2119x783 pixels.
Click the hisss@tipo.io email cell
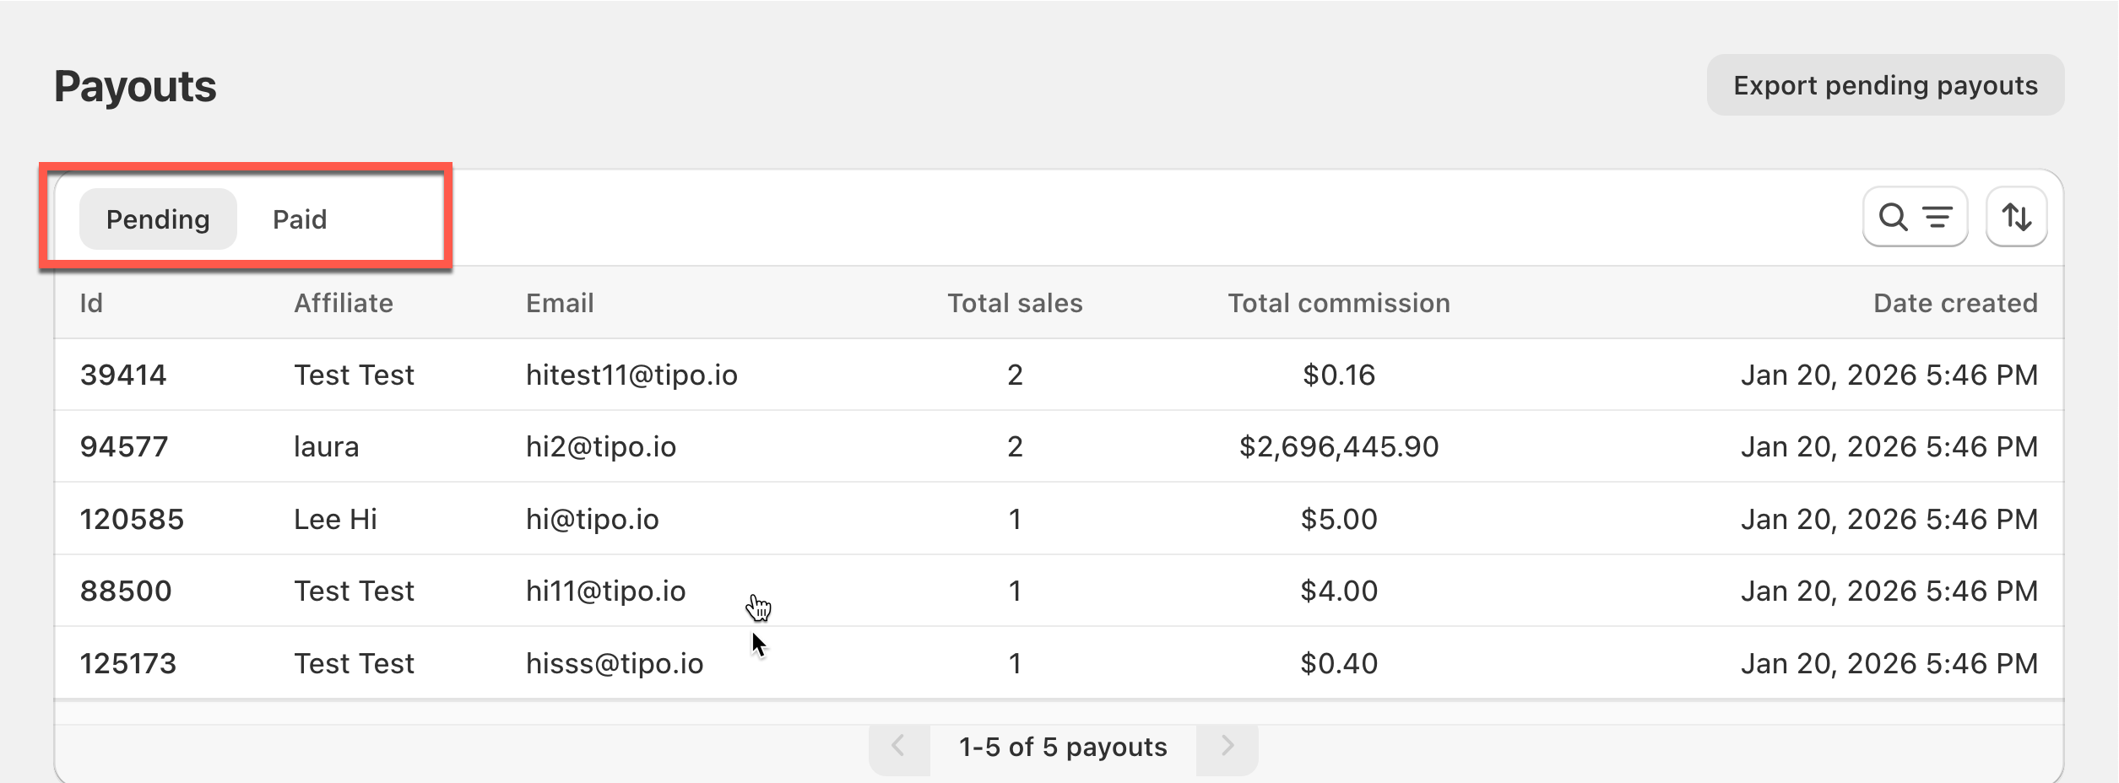click(615, 663)
